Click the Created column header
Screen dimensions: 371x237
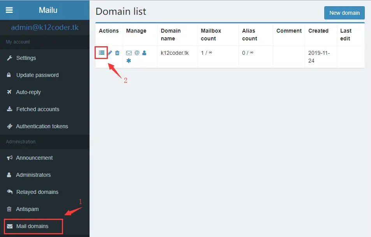point(318,31)
